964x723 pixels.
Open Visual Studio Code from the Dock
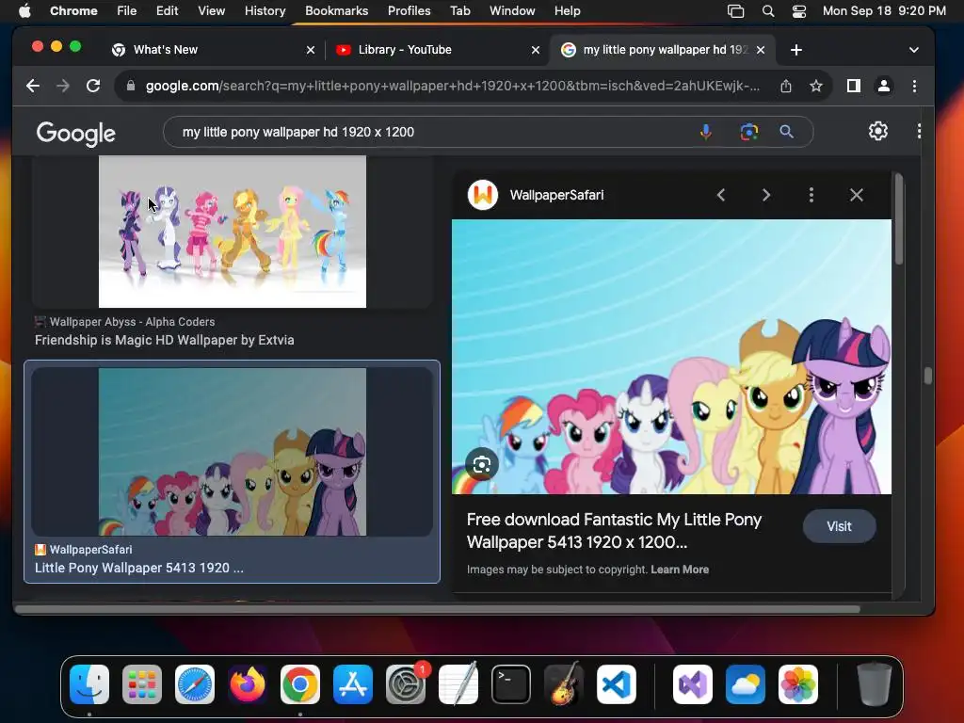click(x=616, y=684)
